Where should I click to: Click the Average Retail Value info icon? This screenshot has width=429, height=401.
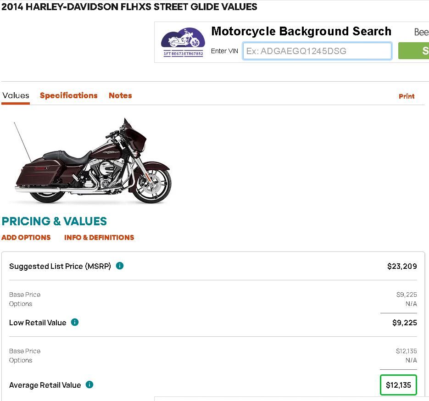89,384
